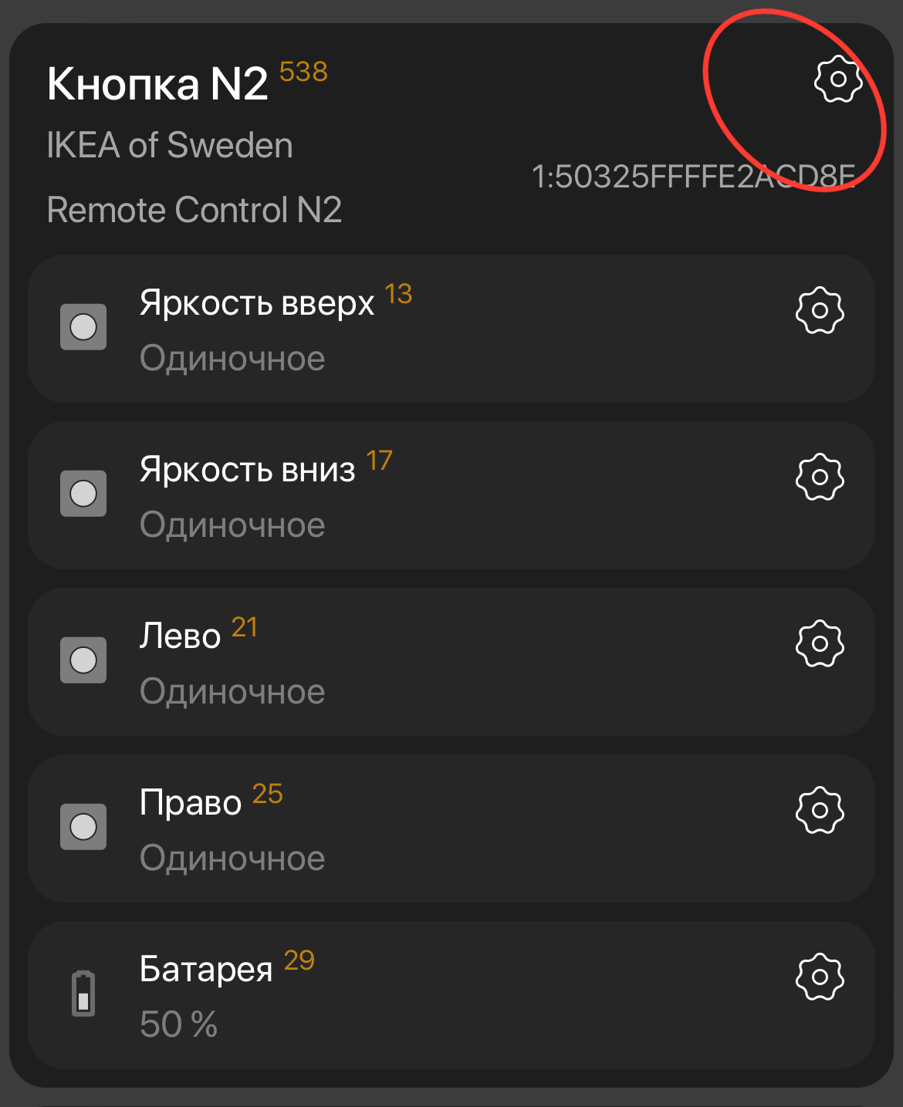Image resolution: width=903 pixels, height=1107 pixels.
Task: Open settings for the Право service
Action: click(x=819, y=810)
